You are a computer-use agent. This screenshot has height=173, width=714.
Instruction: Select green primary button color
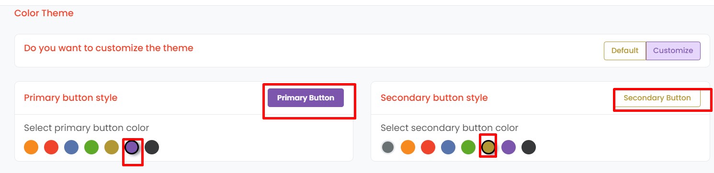tap(91, 147)
